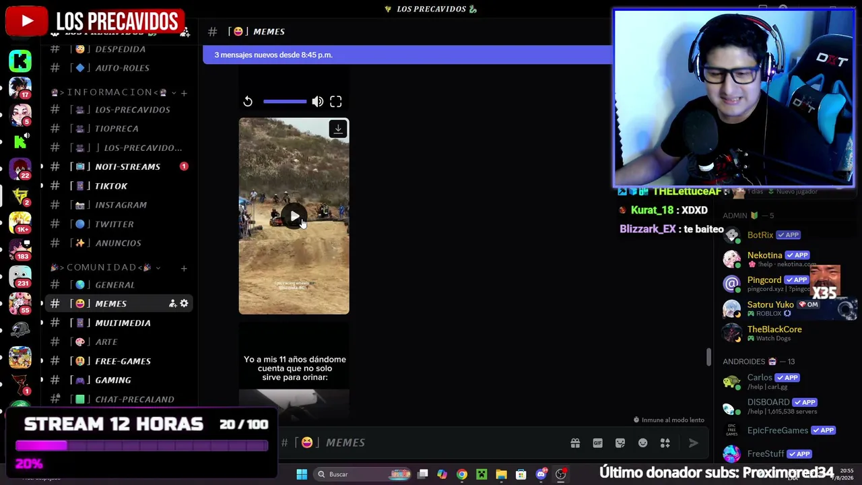Open the apps launcher in message bar
The image size is (862, 485).
coord(665,443)
